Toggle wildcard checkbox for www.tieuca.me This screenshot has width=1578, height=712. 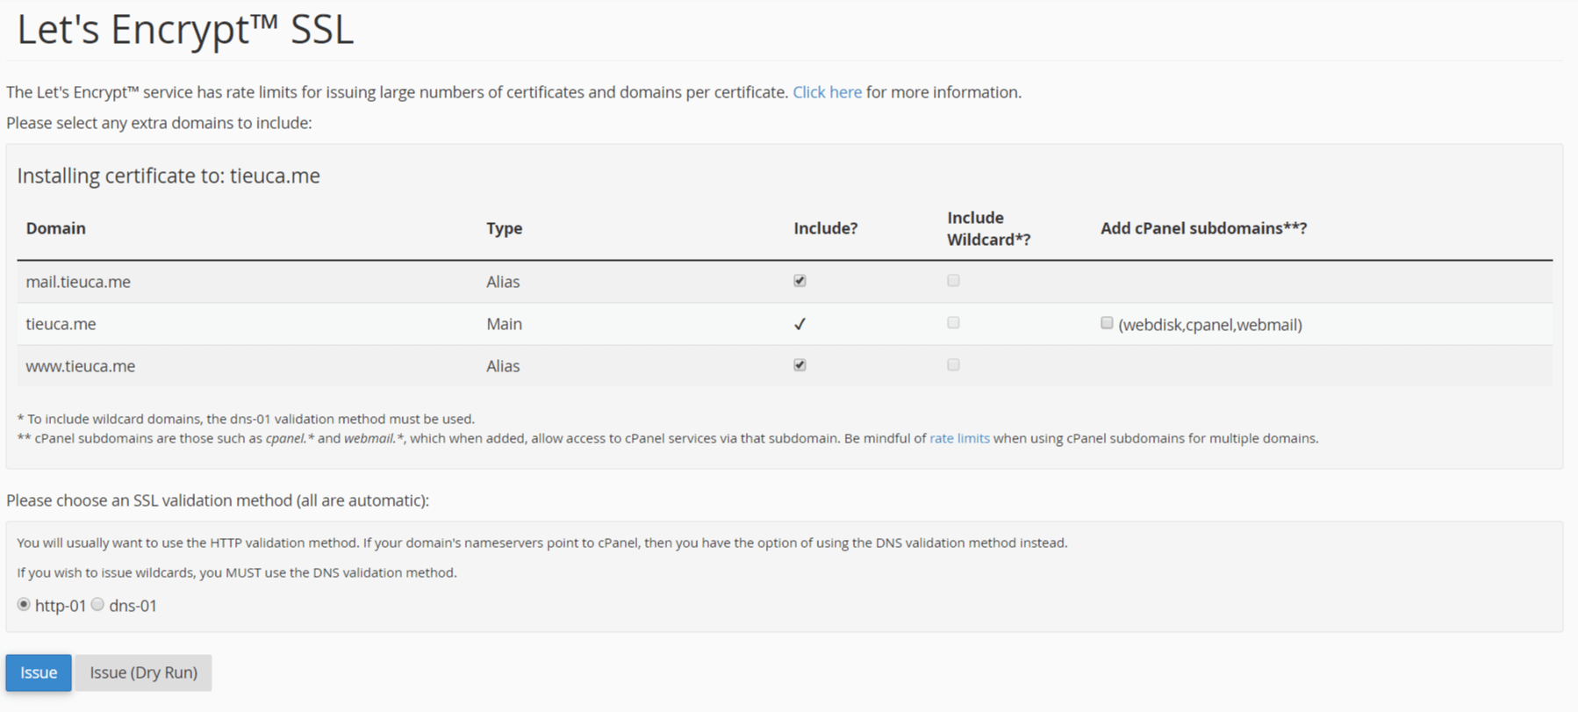[953, 365]
